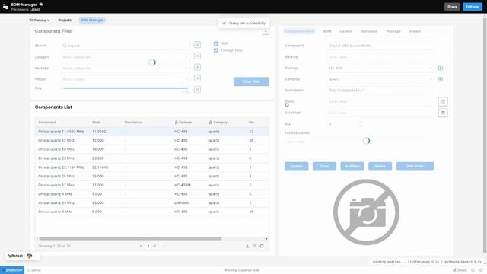Go to next table page
This screenshot has width=487, height=274.
pyautogui.click(x=164, y=246)
